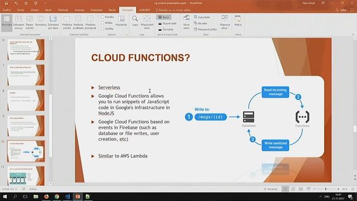Open the Přechody tab
Image resolution: width=357 pixels, height=201 pixels.
[63, 10]
